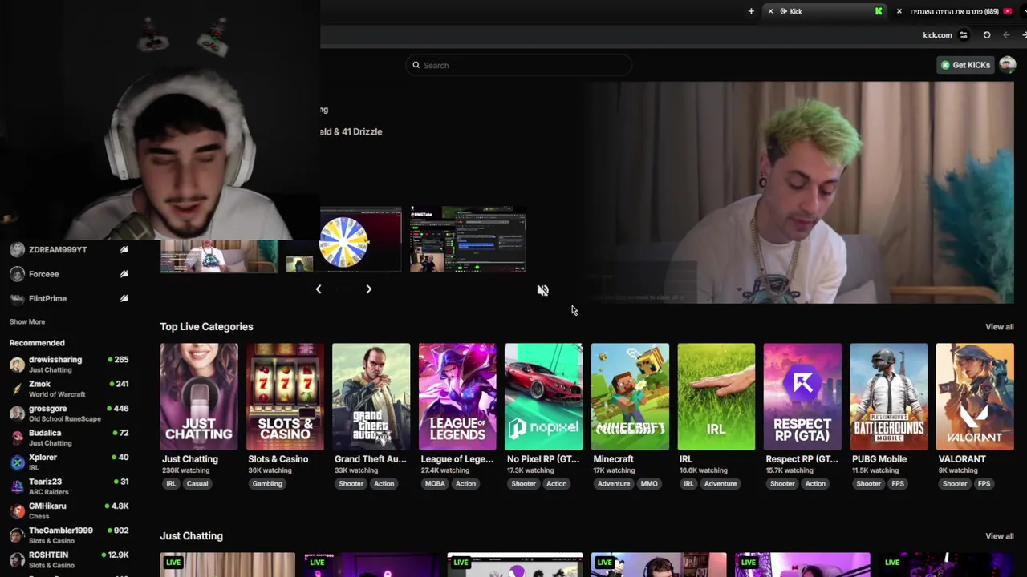Click TheGambler1999's avatar icon
This screenshot has width=1027, height=577.
17,535
